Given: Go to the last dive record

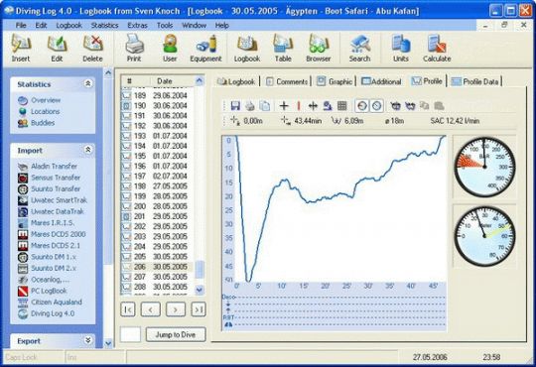Looking at the screenshot, I should point(199,309).
